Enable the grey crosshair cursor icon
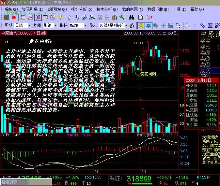 coord(163,26)
